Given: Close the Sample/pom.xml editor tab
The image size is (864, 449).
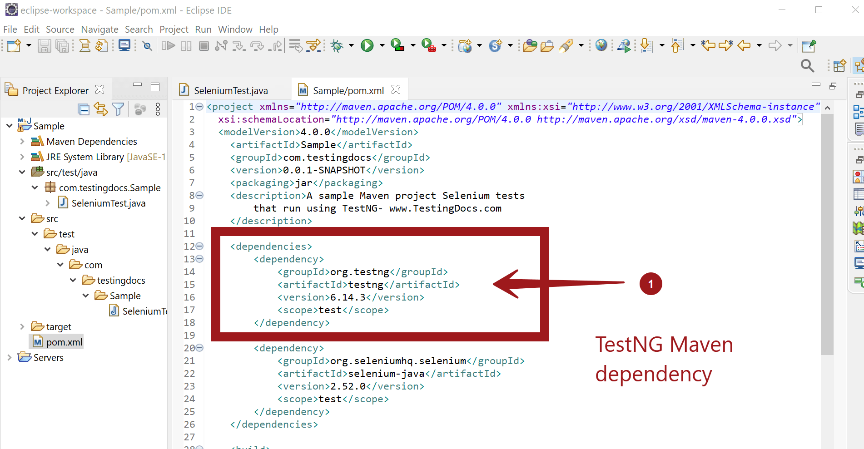Looking at the screenshot, I should tap(396, 89).
